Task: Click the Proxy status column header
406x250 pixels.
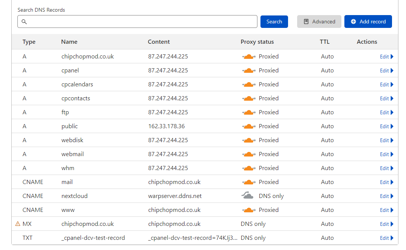Action: tap(257, 42)
